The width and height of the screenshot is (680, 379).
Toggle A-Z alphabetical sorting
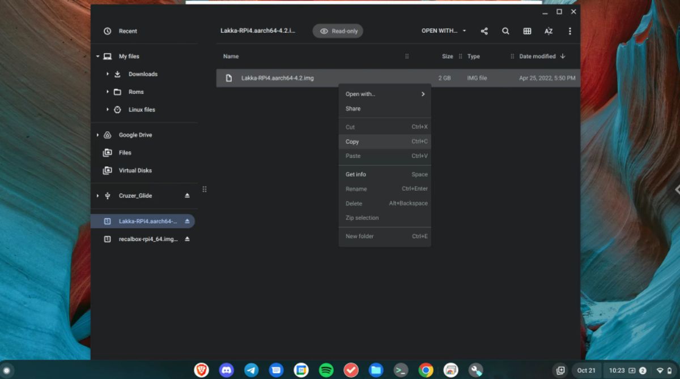(548, 31)
